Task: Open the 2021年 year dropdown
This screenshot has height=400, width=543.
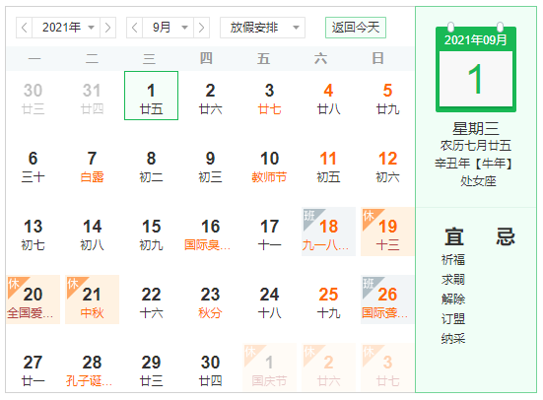Action: [x=66, y=28]
